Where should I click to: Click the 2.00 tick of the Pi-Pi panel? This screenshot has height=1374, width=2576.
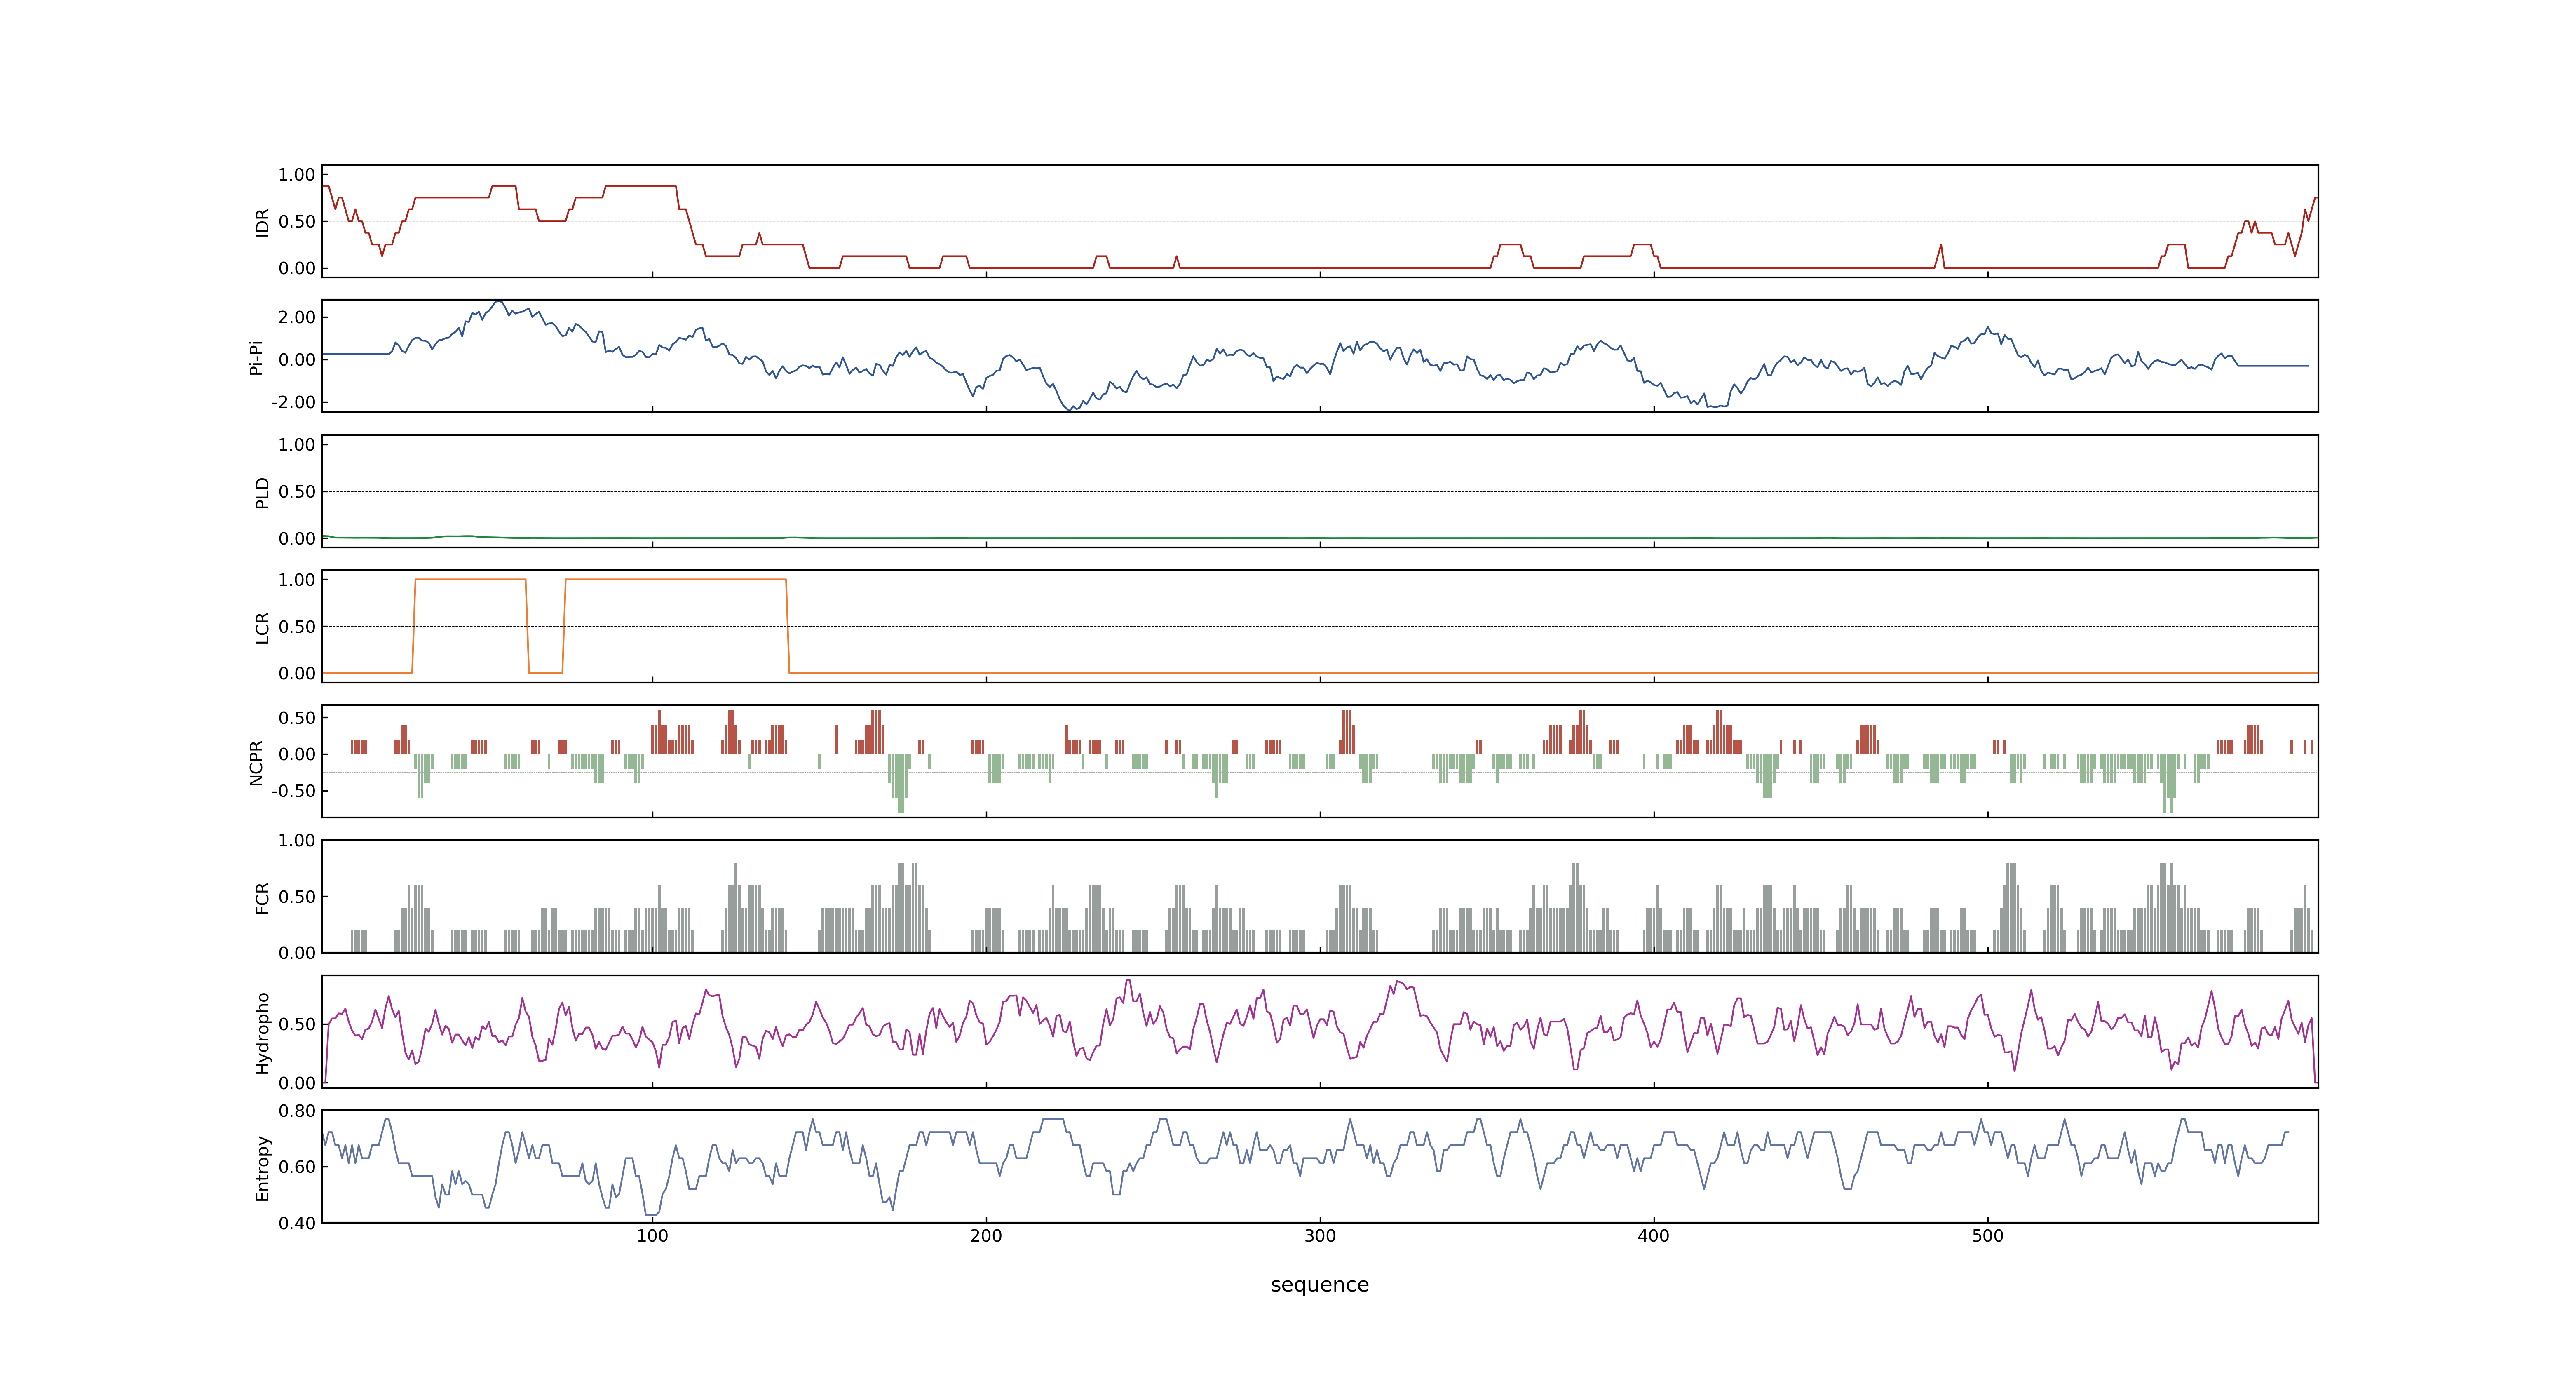(297, 317)
